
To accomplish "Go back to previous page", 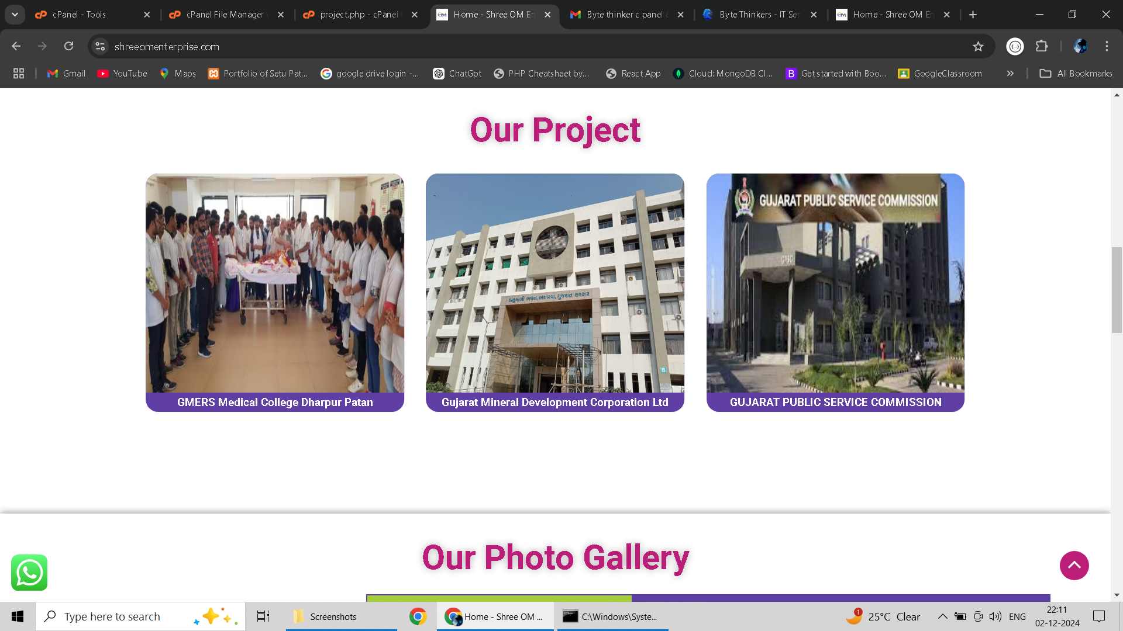I will [16, 46].
